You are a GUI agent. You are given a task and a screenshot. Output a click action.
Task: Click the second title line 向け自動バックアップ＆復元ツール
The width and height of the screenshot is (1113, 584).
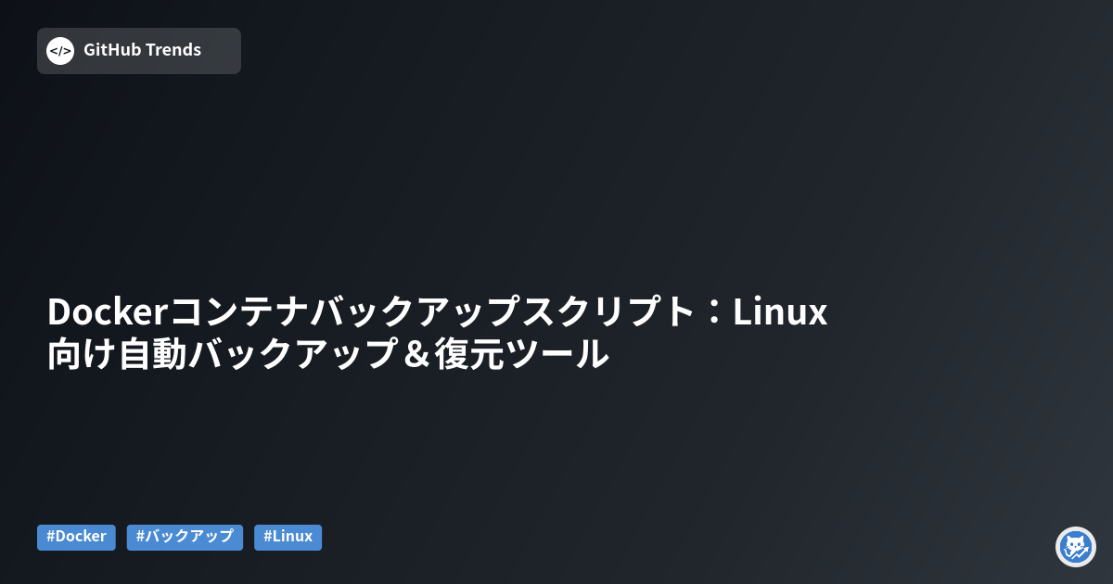pyautogui.click(x=328, y=355)
